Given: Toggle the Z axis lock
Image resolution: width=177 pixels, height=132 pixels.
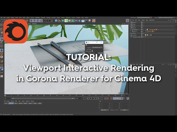Looking at the screenshot, I should coord(38,21).
